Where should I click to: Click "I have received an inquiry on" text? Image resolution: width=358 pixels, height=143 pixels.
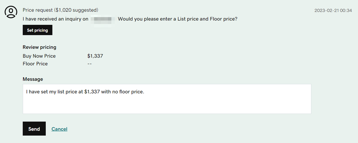[56, 19]
